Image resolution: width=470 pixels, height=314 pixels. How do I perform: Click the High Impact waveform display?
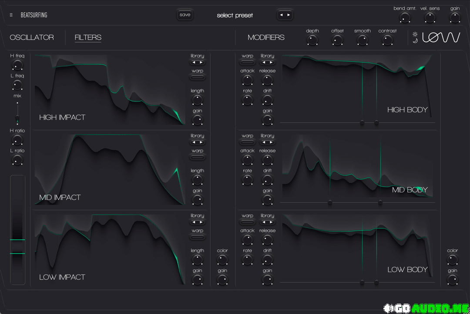point(110,90)
